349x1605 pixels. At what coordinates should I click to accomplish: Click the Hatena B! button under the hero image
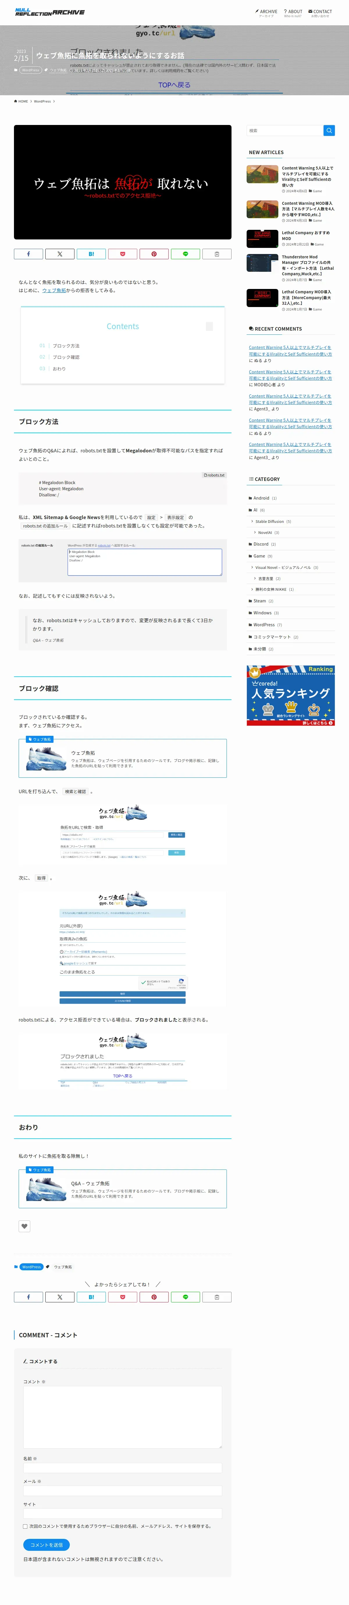(91, 254)
